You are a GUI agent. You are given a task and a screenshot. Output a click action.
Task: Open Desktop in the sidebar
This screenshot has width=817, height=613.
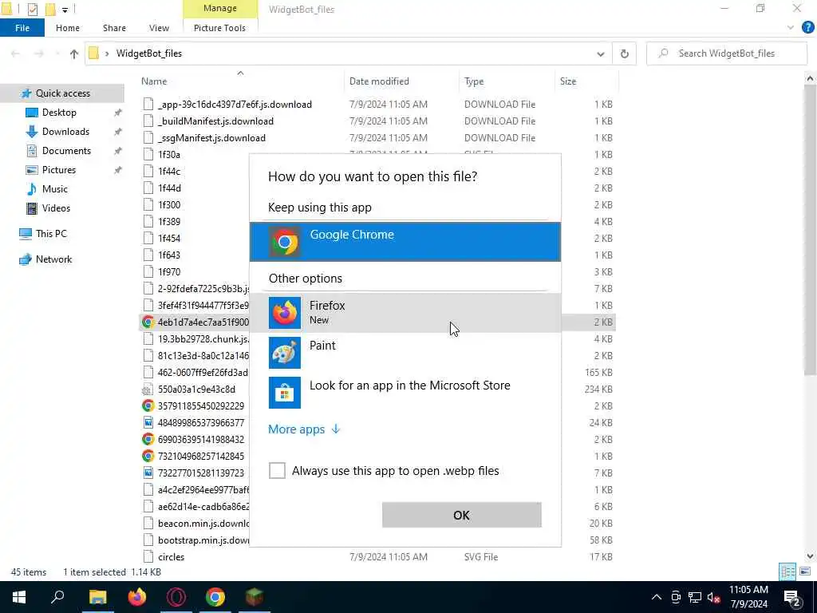(59, 113)
